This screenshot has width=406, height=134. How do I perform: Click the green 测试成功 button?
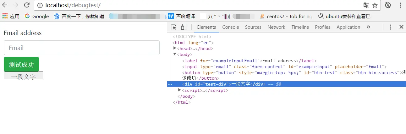21,64
